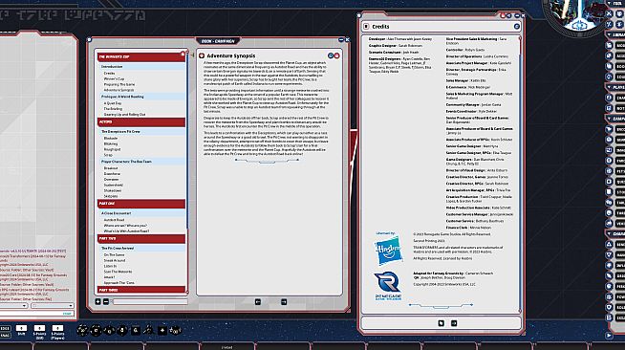The image size is (625, 350).
Task: Click right arrow icon at Credits window bottom
Action: [x=454, y=323]
